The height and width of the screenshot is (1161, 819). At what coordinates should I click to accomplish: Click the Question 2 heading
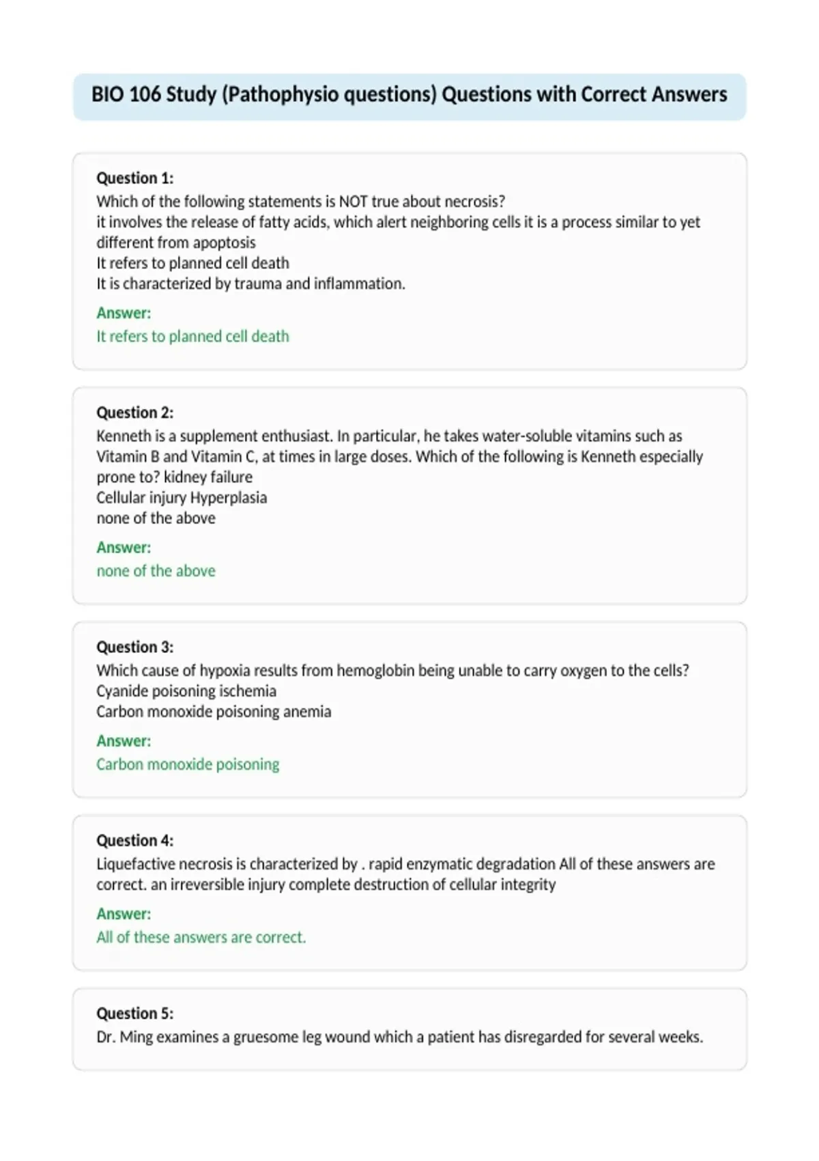(x=135, y=412)
